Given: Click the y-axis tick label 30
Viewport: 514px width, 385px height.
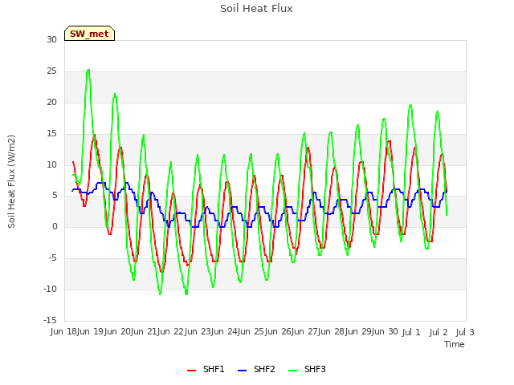Looking at the screenshot, I should pyautogui.click(x=51, y=39).
